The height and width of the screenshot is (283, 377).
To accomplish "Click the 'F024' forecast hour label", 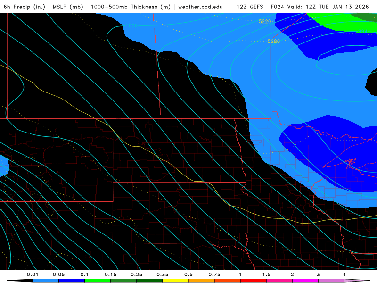I will 278,7.
